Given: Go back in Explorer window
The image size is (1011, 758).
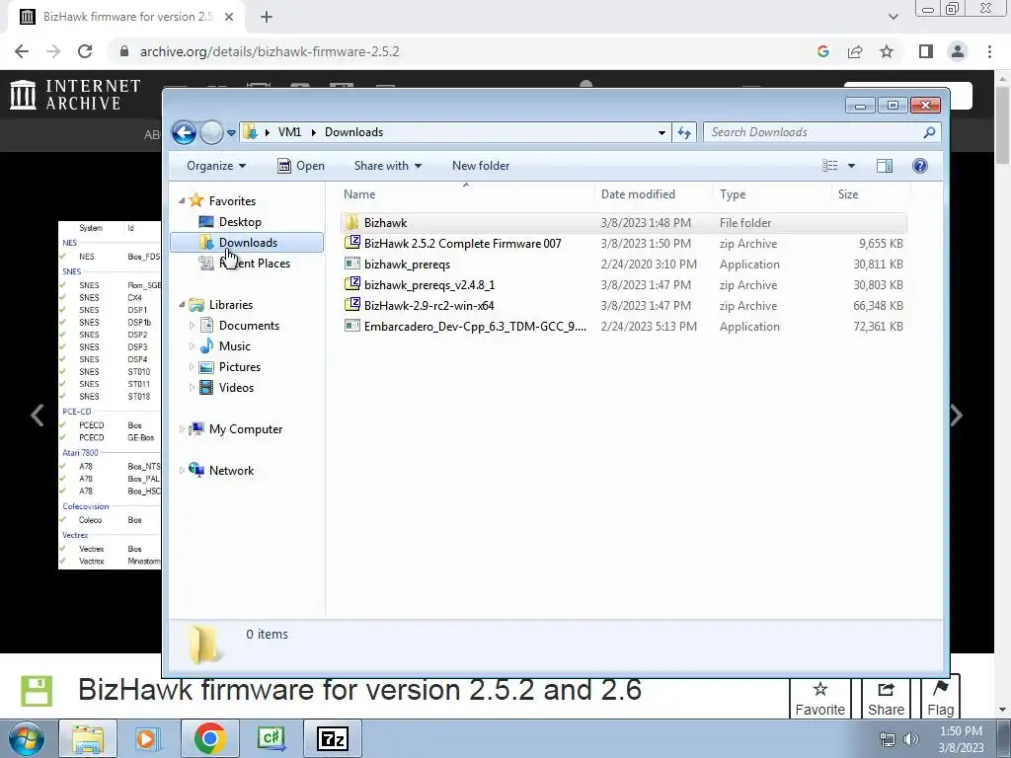Looking at the screenshot, I should [x=184, y=133].
